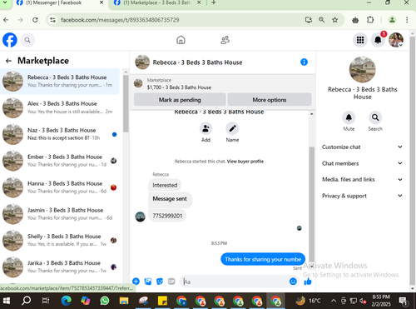The height and width of the screenshot is (309, 416).
Task: Attach a photo using image icon
Action: point(148,282)
